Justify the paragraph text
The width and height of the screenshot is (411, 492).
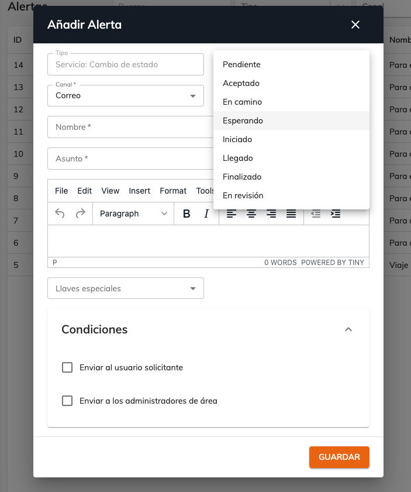tap(291, 214)
